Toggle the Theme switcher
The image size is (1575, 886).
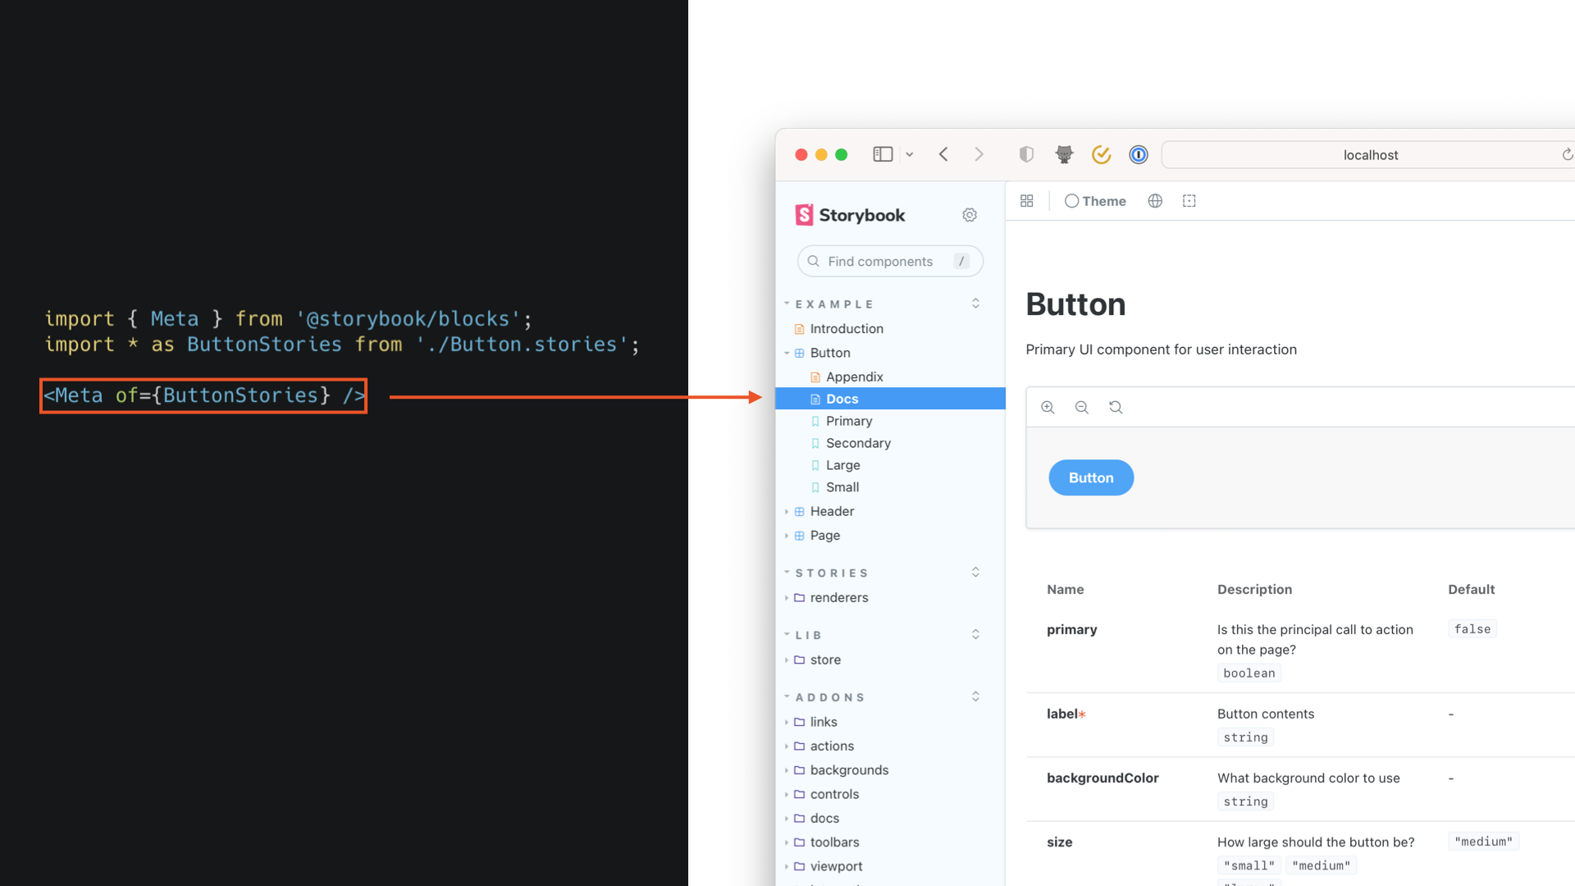tap(1095, 201)
